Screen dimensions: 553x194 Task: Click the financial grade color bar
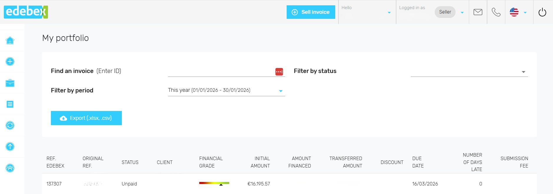pyautogui.click(x=214, y=183)
